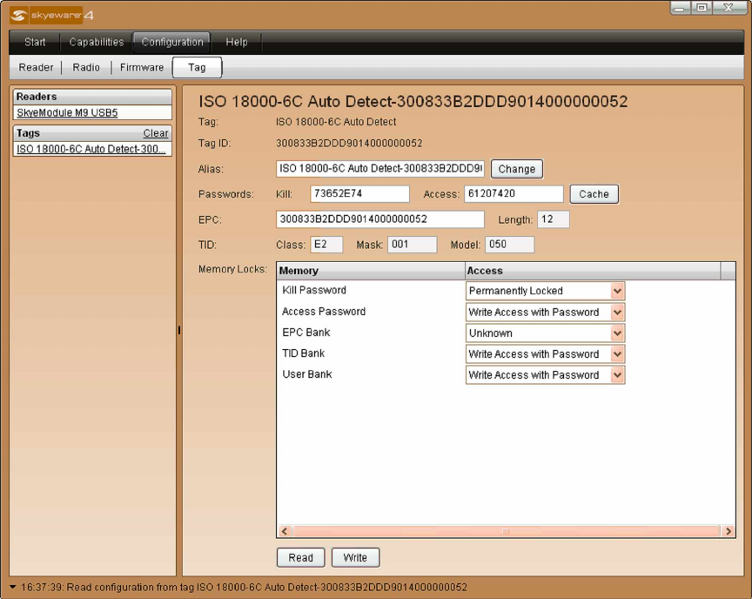
Task: Click the Memory Locks horizontal scrollbar track
Action: [x=506, y=531]
